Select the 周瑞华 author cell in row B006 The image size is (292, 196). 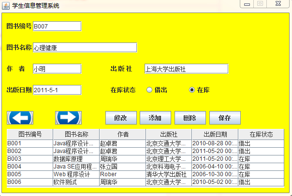(x=122, y=182)
